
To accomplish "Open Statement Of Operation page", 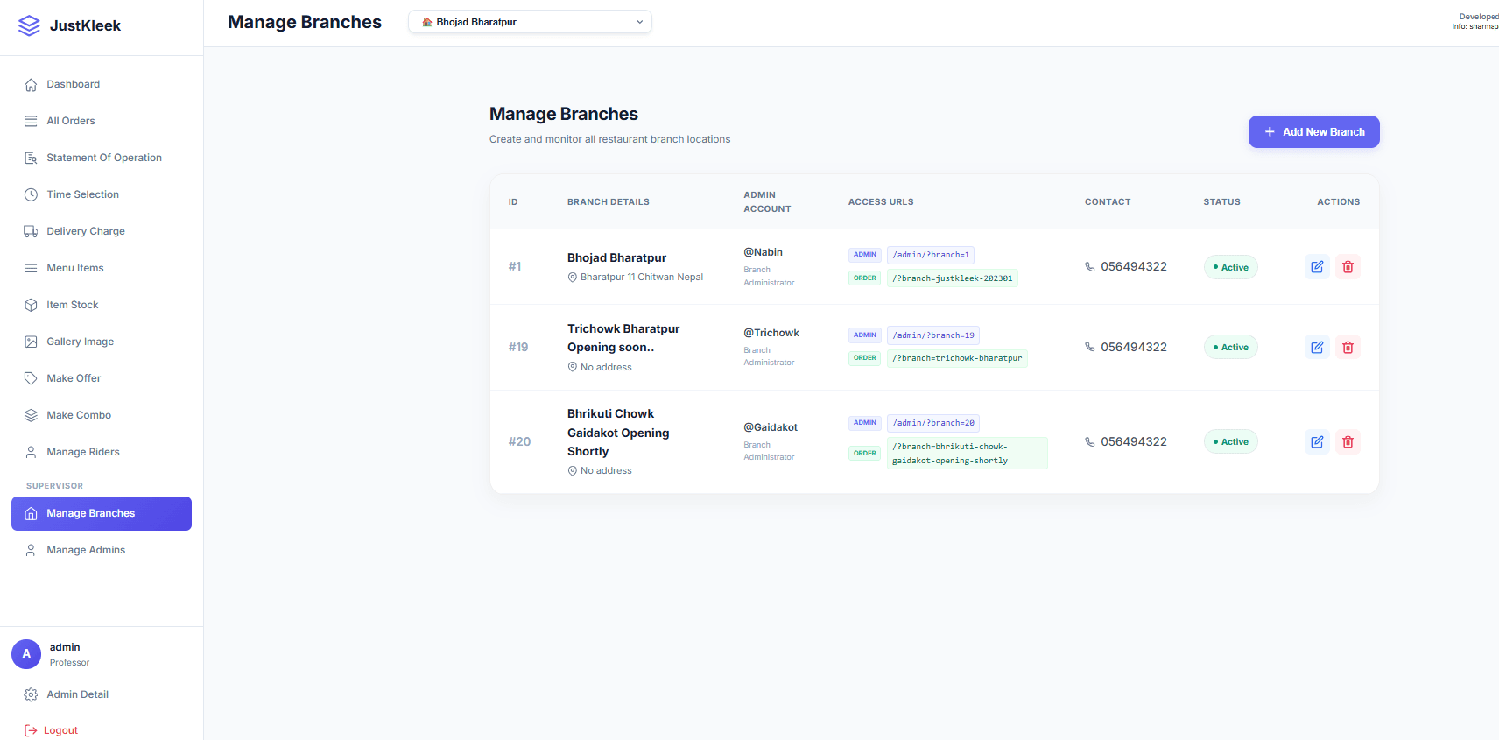I will coord(102,158).
